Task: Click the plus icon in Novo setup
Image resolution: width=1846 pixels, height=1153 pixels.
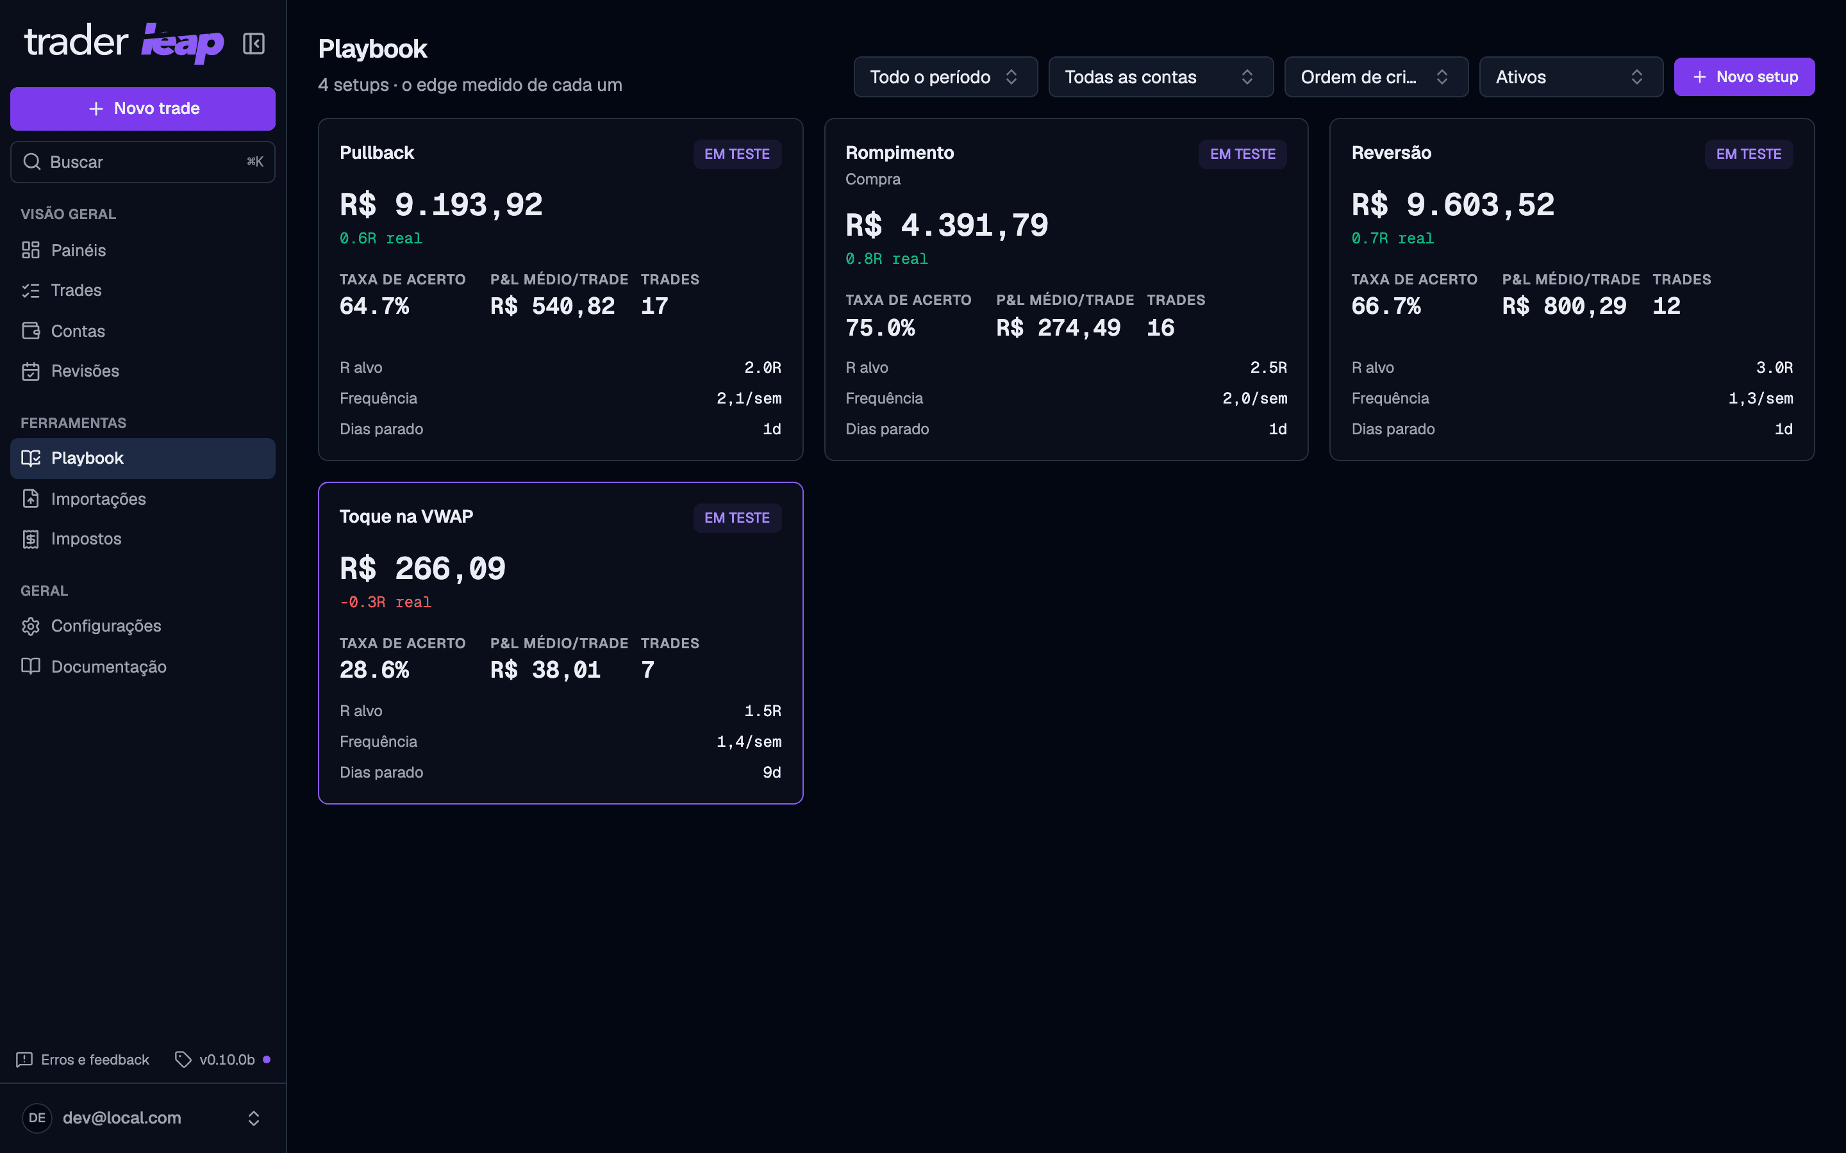Action: point(1700,77)
